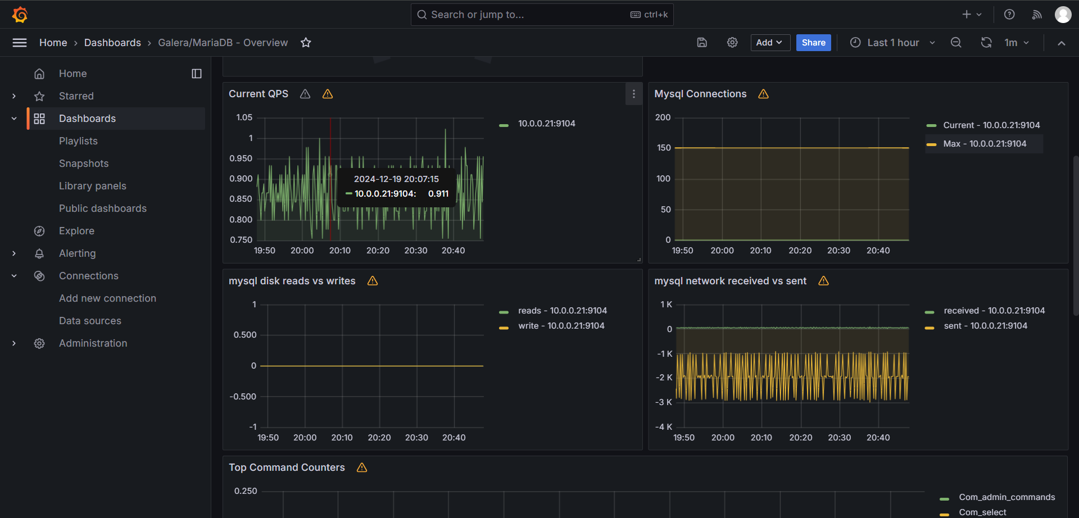Refresh the dashboard with the refresh icon
The width and height of the screenshot is (1079, 518).
[x=986, y=43]
